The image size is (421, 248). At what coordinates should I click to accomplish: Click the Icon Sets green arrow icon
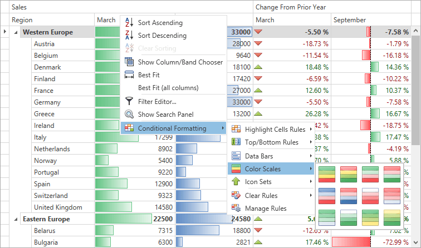pos(236,182)
